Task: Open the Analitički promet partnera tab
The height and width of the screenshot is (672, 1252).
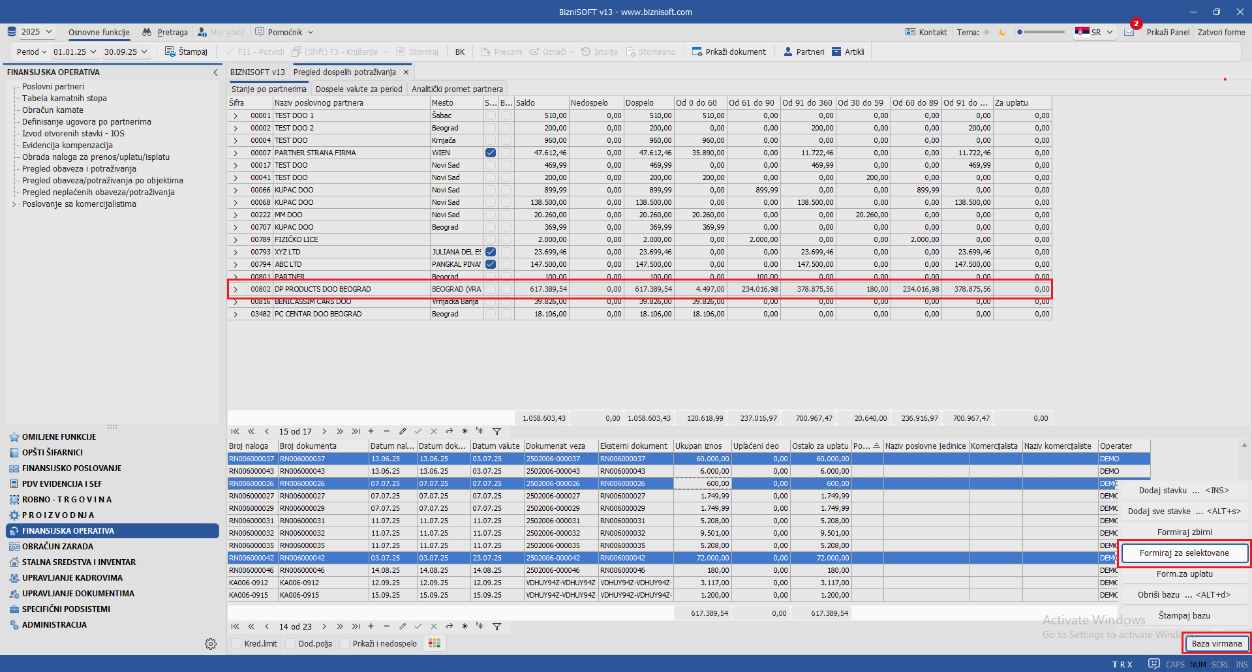Action: pyautogui.click(x=457, y=89)
